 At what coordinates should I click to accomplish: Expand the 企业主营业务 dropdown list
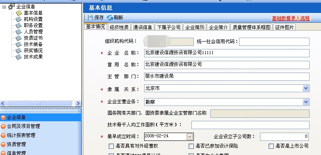pos(306,102)
